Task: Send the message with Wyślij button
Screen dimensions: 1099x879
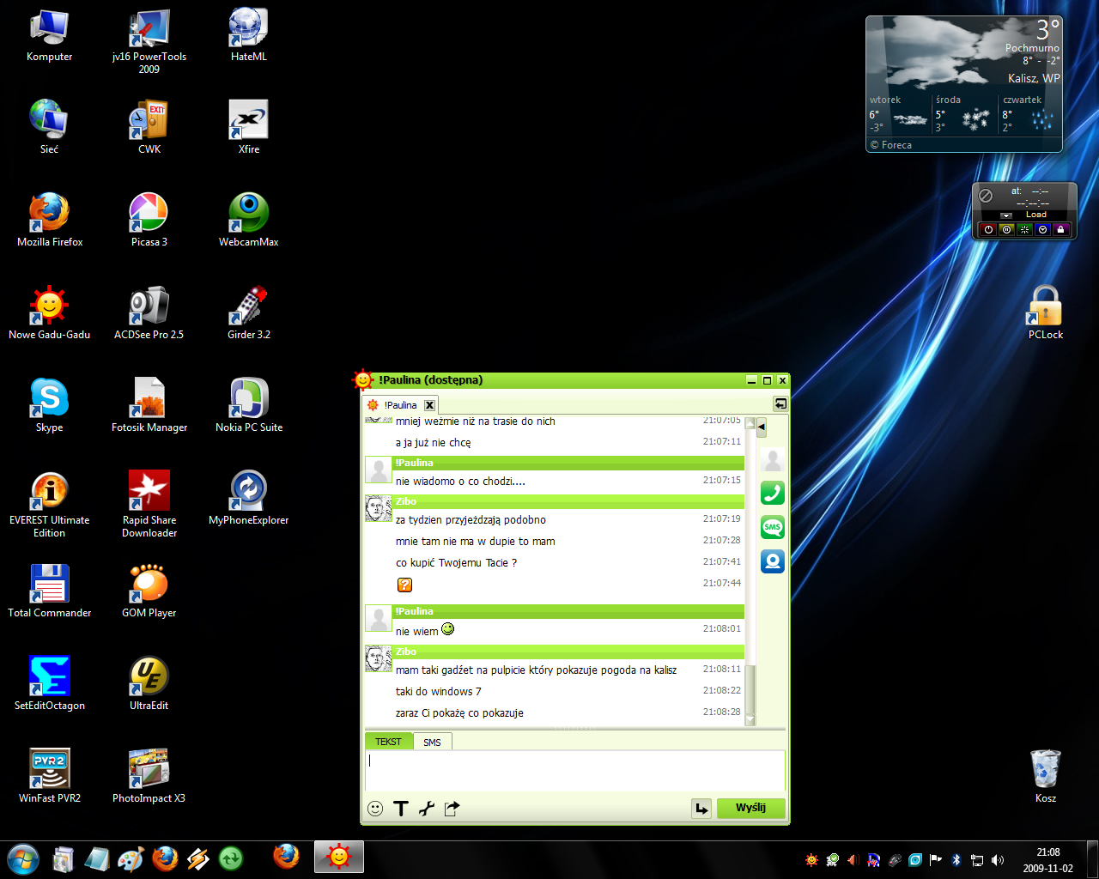Action: coord(750,809)
